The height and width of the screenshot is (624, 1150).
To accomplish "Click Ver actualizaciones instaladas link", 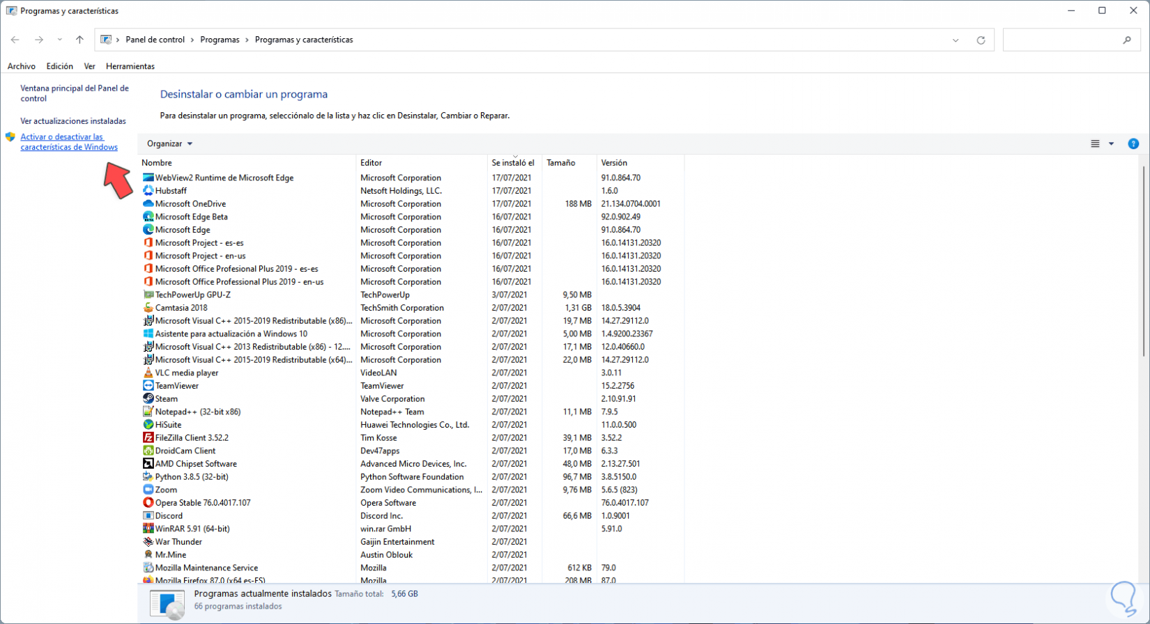I will (73, 121).
